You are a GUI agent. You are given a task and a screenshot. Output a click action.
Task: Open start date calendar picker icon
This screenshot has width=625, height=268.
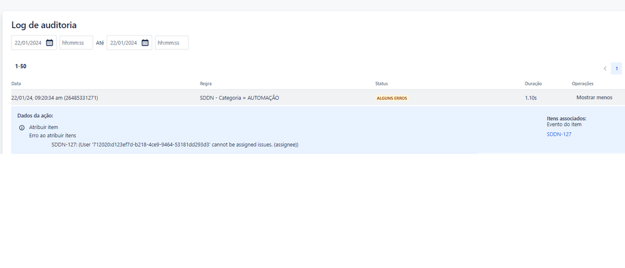pyautogui.click(x=49, y=43)
